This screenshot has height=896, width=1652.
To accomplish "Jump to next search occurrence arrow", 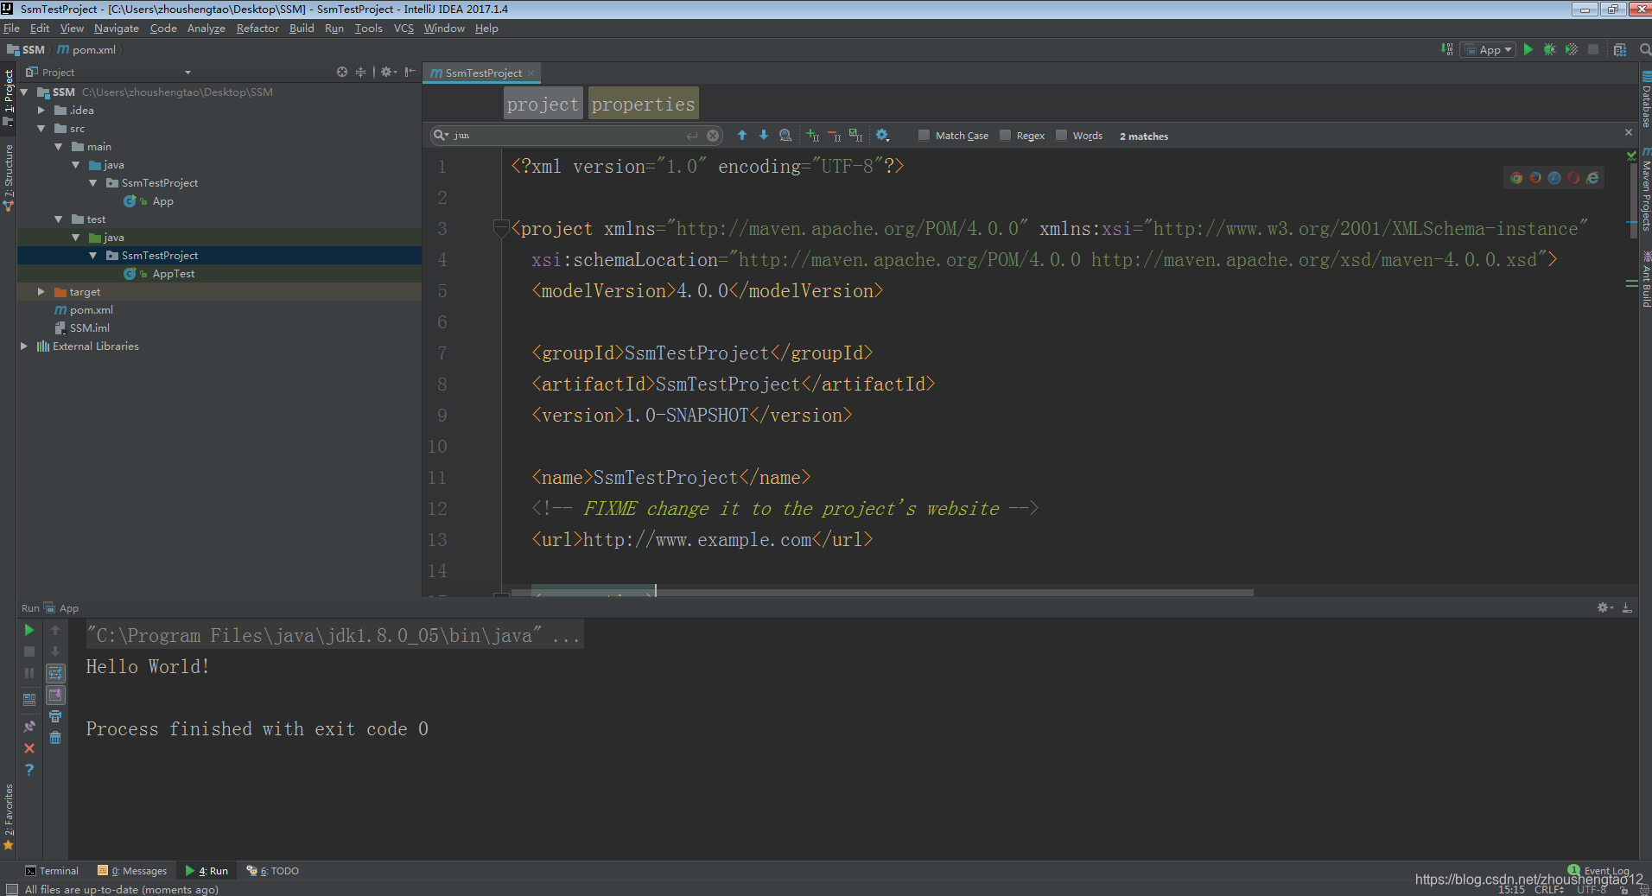I will 764,135.
